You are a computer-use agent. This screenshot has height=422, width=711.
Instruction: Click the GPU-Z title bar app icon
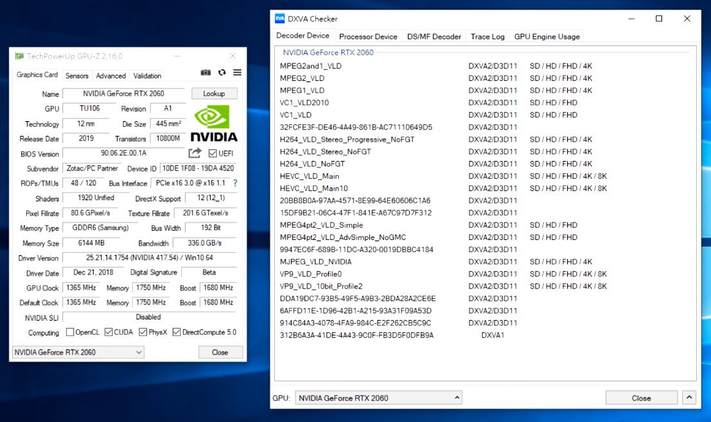point(19,56)
